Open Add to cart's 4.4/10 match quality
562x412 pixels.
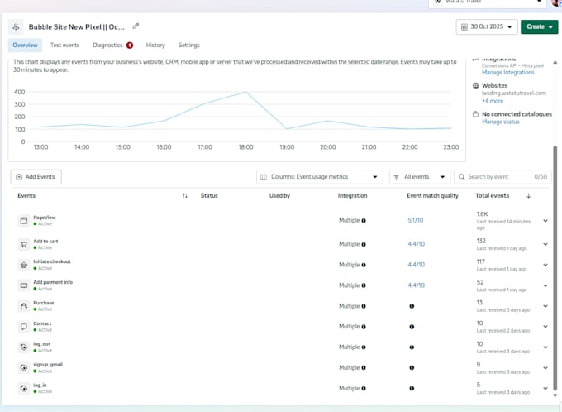click(x=416, y=244)
